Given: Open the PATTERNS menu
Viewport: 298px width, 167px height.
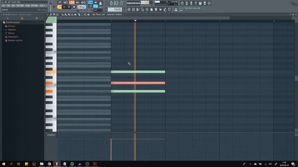Looking at the screenshot, I should (20, 6).
